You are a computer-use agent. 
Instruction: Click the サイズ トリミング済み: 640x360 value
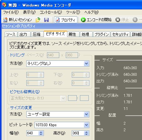(x=130, y=75)
